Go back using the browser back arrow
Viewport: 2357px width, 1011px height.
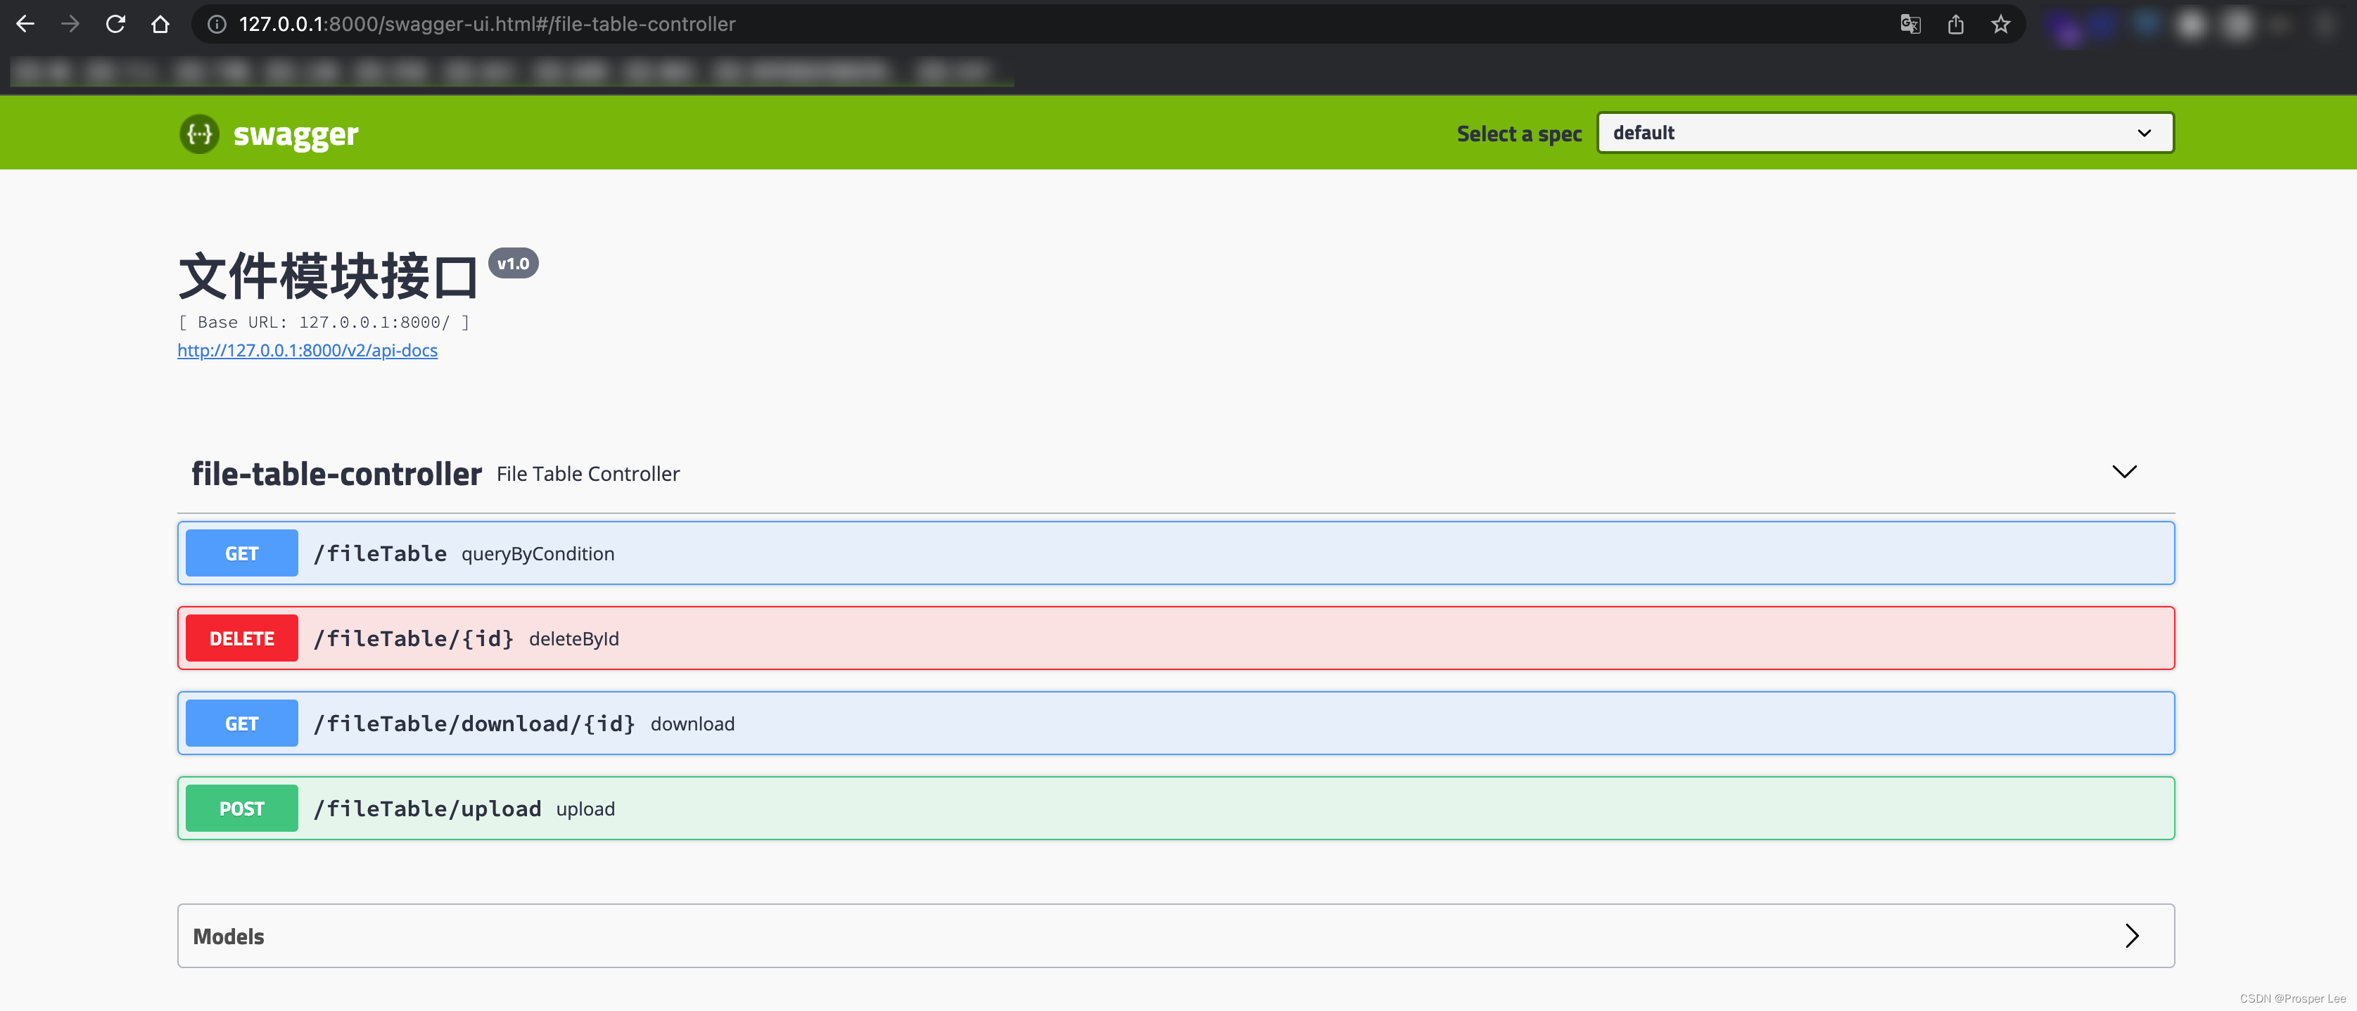coord(25,24)
